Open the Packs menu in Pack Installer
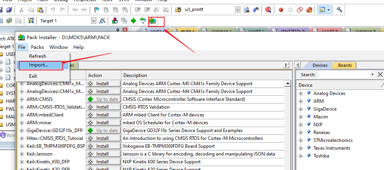The width and height of the screenshot is (384, 170). tap(38, 47)
